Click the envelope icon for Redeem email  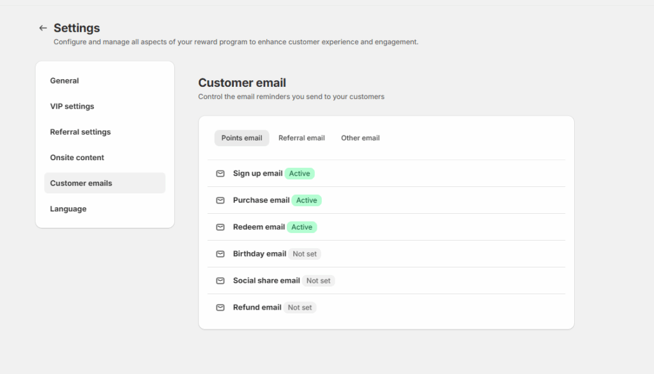click(220, 227)
